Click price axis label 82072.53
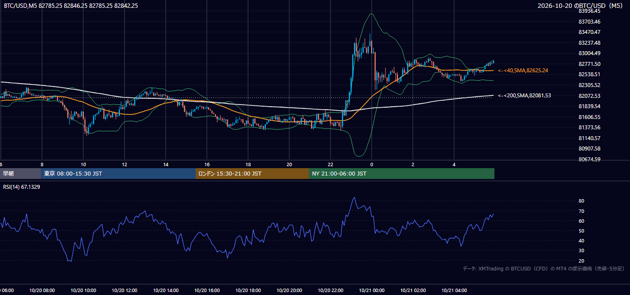Viewport: 630px width, 295px height. (x=589, y=96)
